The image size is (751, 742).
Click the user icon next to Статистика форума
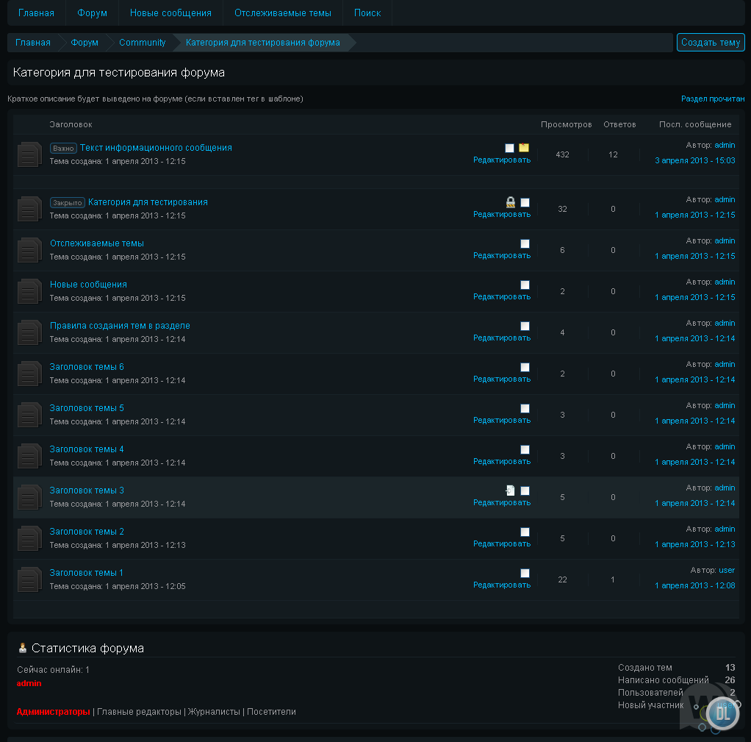(x=22, y=648)
